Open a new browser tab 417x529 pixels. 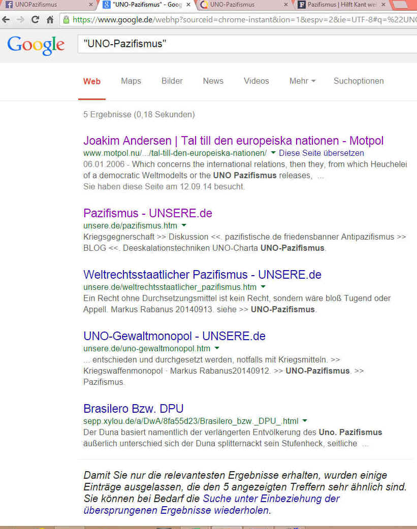(401, 5)
